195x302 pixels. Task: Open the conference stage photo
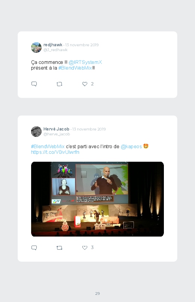[97, 199]
